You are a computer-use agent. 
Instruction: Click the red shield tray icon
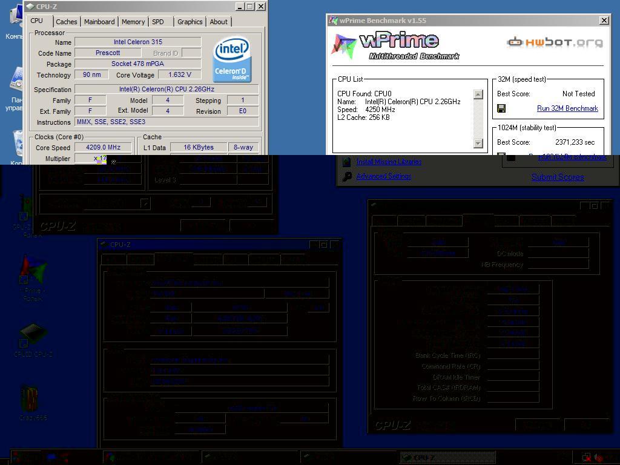[x=600, y=458]
